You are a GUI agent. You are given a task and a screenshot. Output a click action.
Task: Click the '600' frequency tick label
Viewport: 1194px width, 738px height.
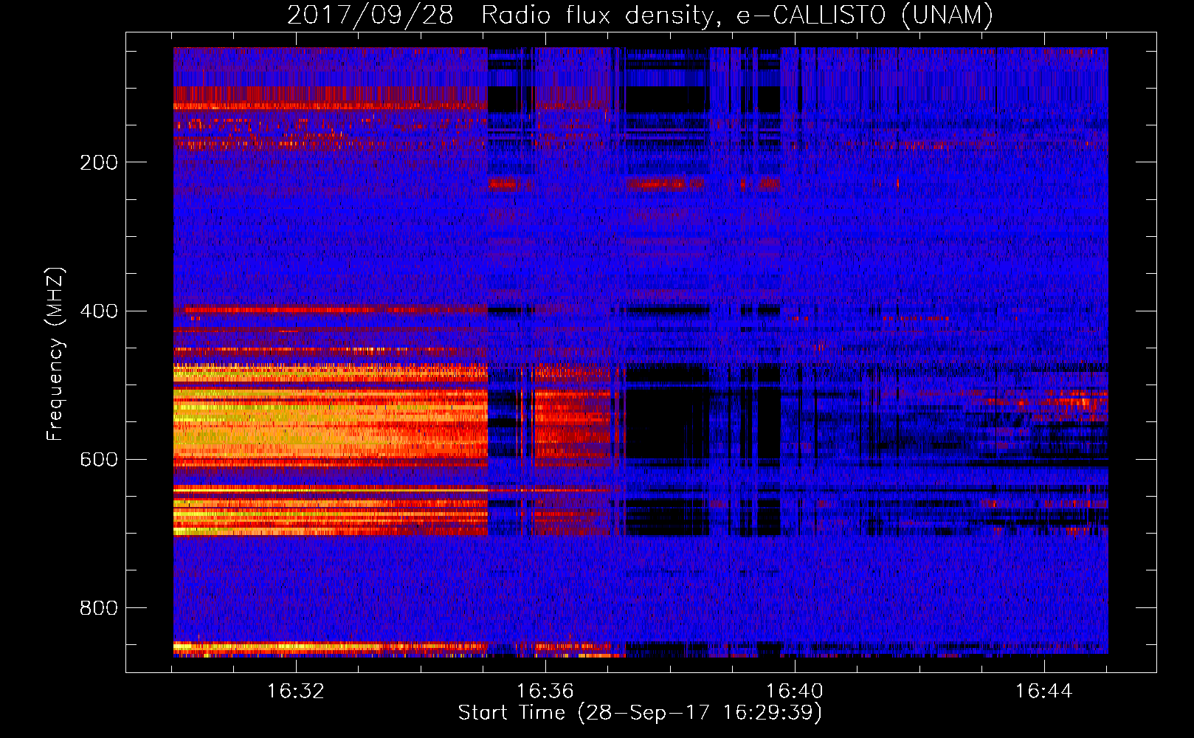pyautogui.click(x=99, y=460)
